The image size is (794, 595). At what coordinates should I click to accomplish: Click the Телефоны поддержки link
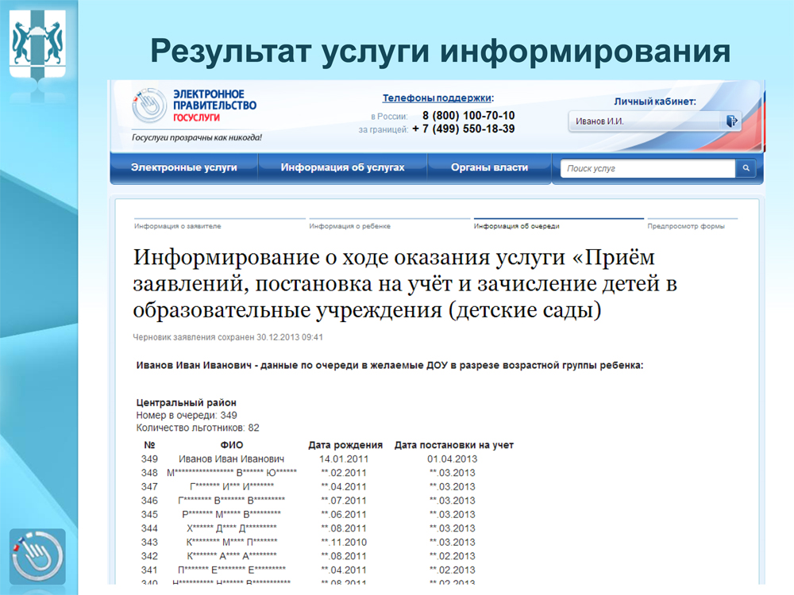click(x=437, y=98)
